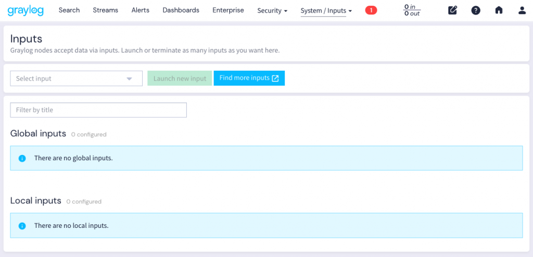The image size is (533, 257).
Task: Click the info icon for global inputs
Action: pyautogui.click(x=22, y=158)
